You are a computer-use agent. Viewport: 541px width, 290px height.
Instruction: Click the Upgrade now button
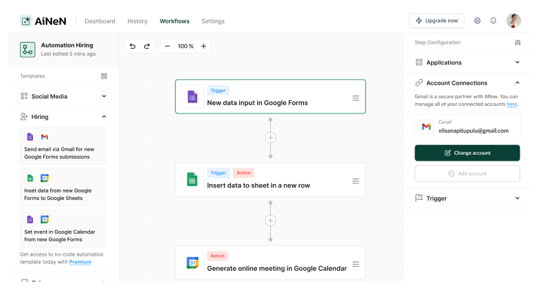pos(437,21)
